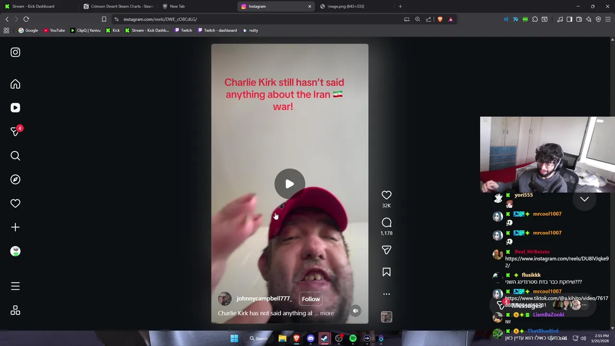Open comments with 1,178 count

[x=386, y=222]
